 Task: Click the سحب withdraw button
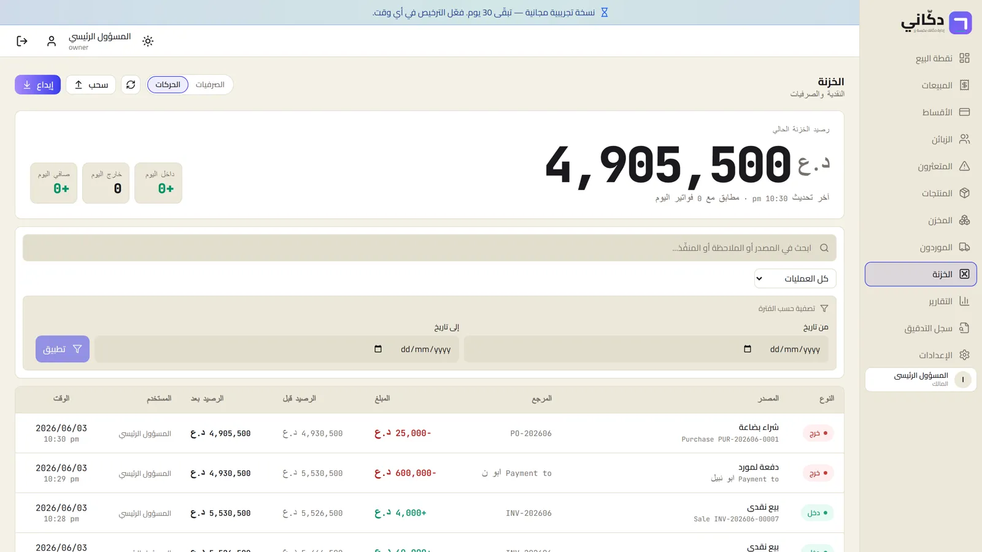point(91,85)
